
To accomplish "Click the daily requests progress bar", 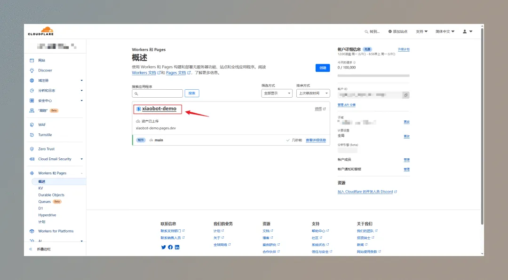I will [373, 76].
